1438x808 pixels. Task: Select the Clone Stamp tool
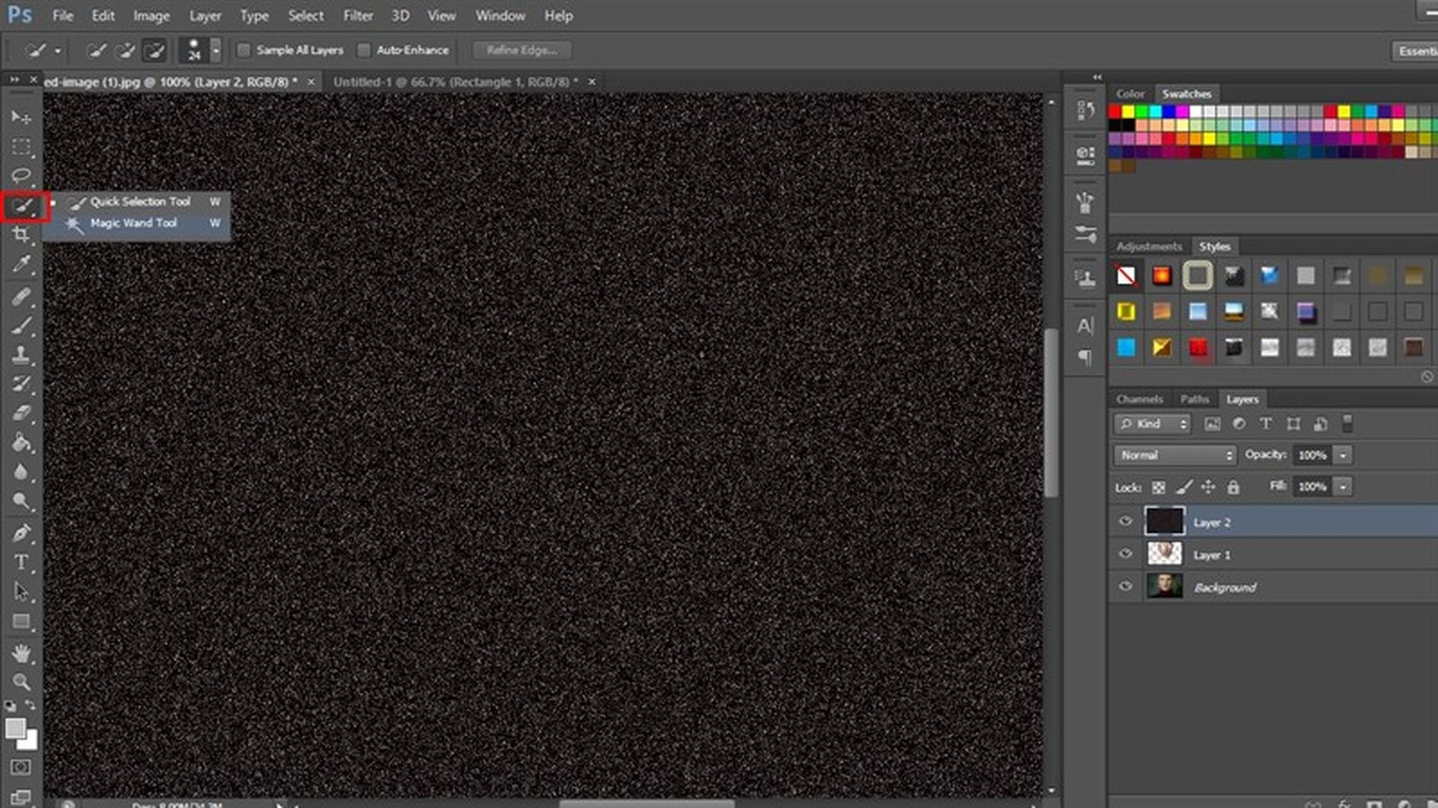(x=21, y=355)
